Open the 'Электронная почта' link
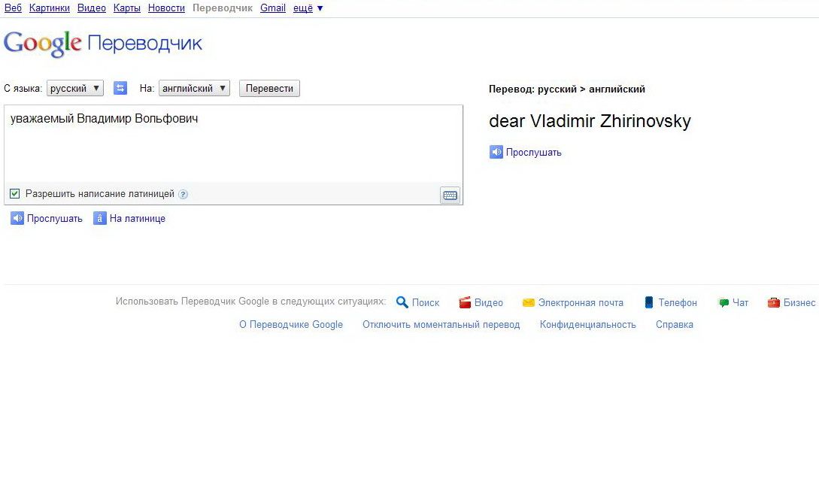Viewport: 819px width, 482px height. coord(580,303)
